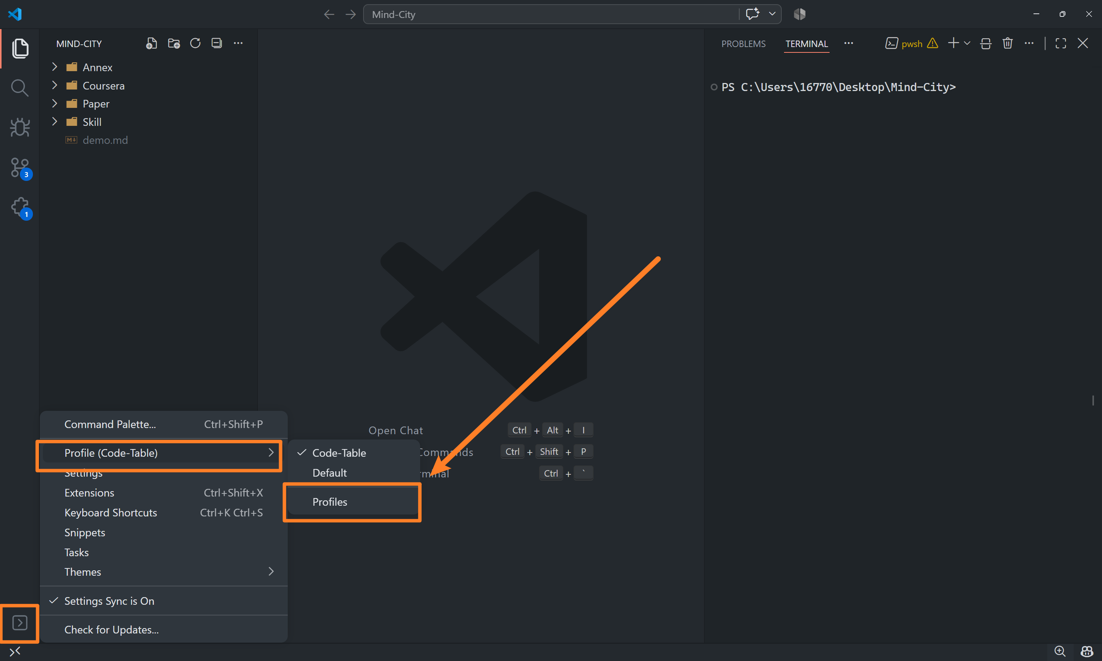Focus the terminal prompt line
Image resolution: width=1102 pixels, height=661 pixels.
pos(838,87)
